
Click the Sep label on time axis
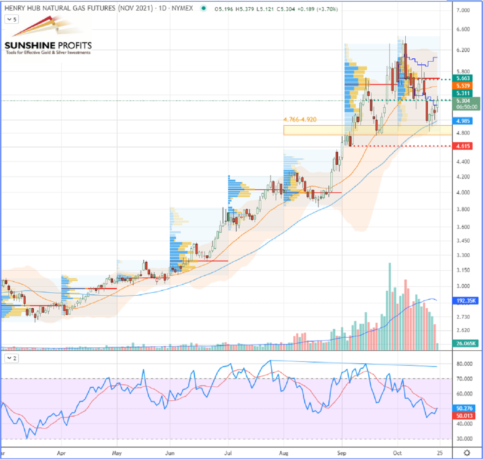pos(342,452)
